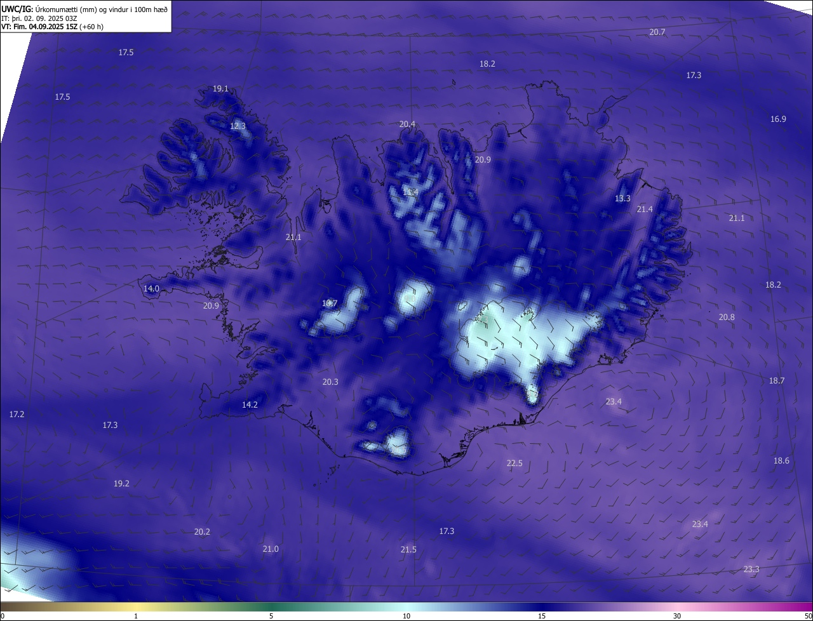Click the 13.3 value label
This screenshot has width=813, height=621.
tap(622, 198)
